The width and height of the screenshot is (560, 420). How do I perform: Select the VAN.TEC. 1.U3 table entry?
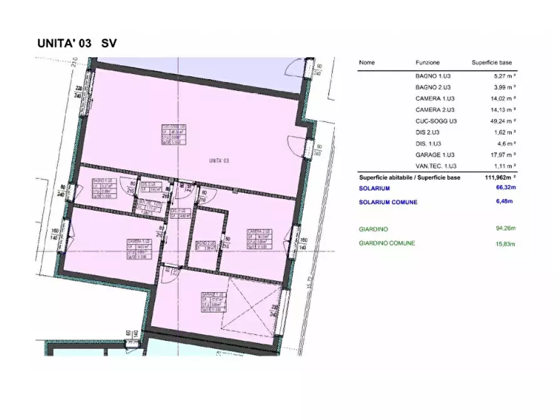[436, 165]
